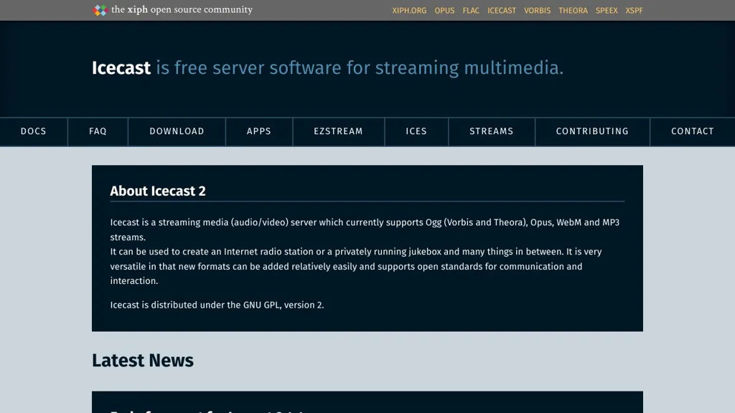Open the XIPH.ORG link in top bar
Image resolution: width=735 pixels, height=413 pixels.
coord(409,11)
